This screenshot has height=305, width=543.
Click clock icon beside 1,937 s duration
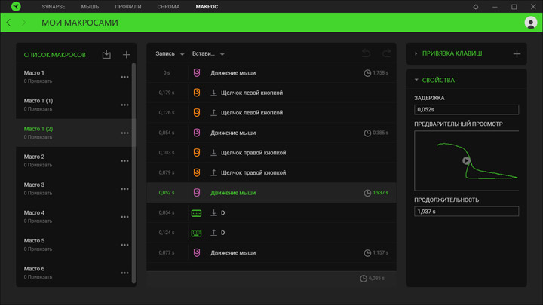tap(367, 193)
